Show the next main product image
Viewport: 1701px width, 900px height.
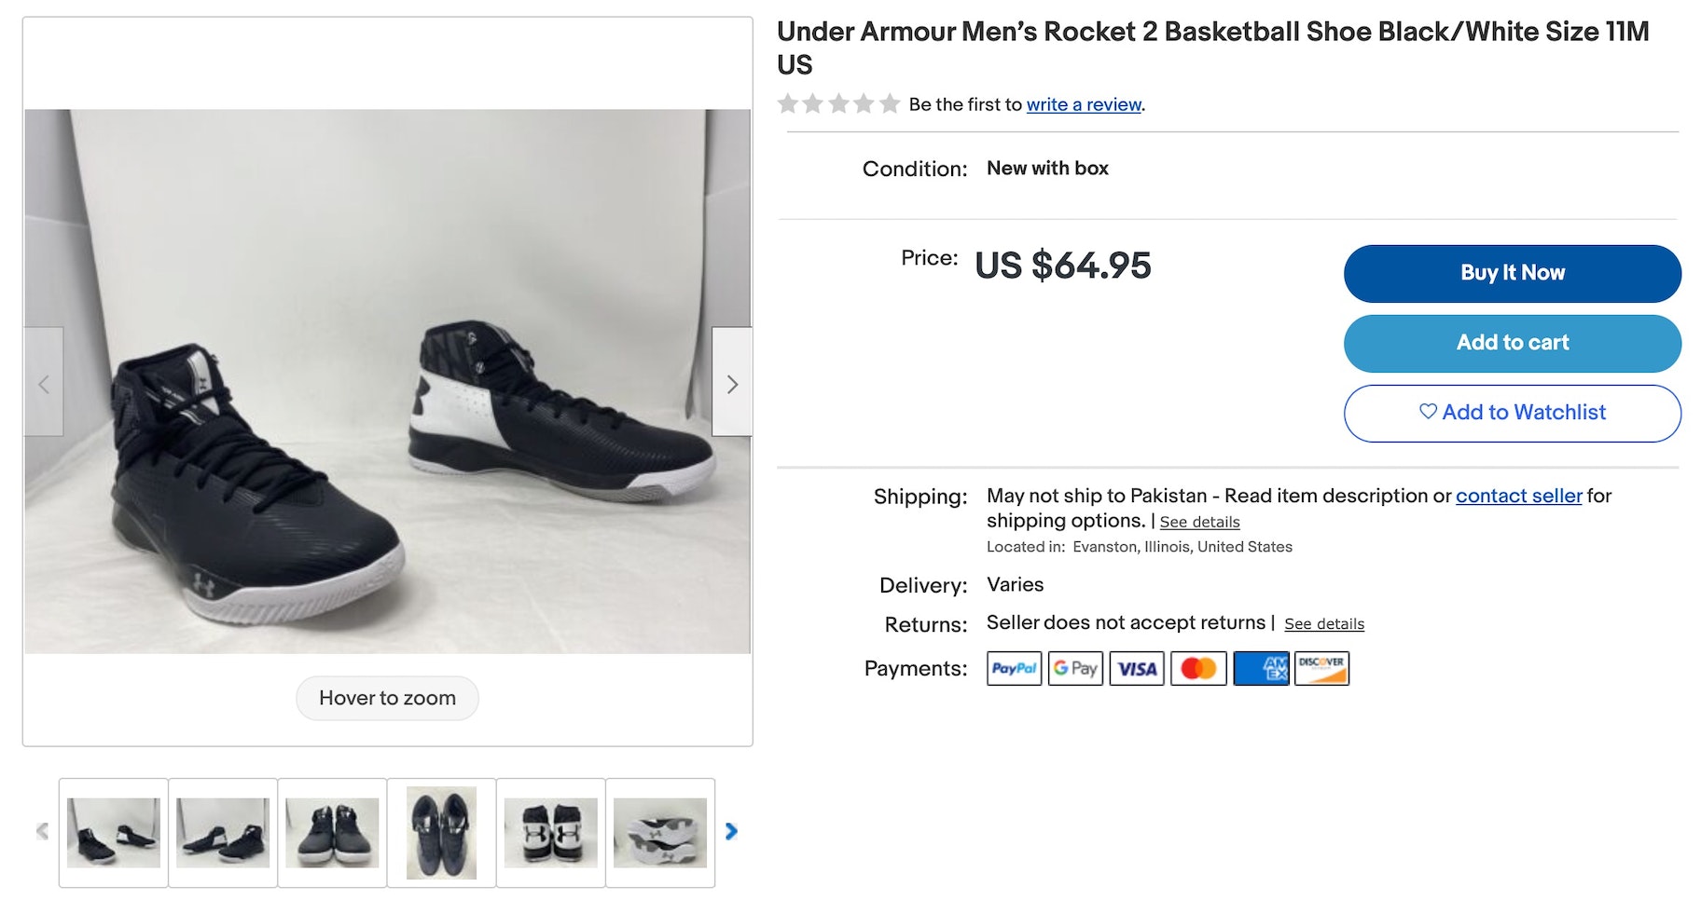click(x=732, y=382)
